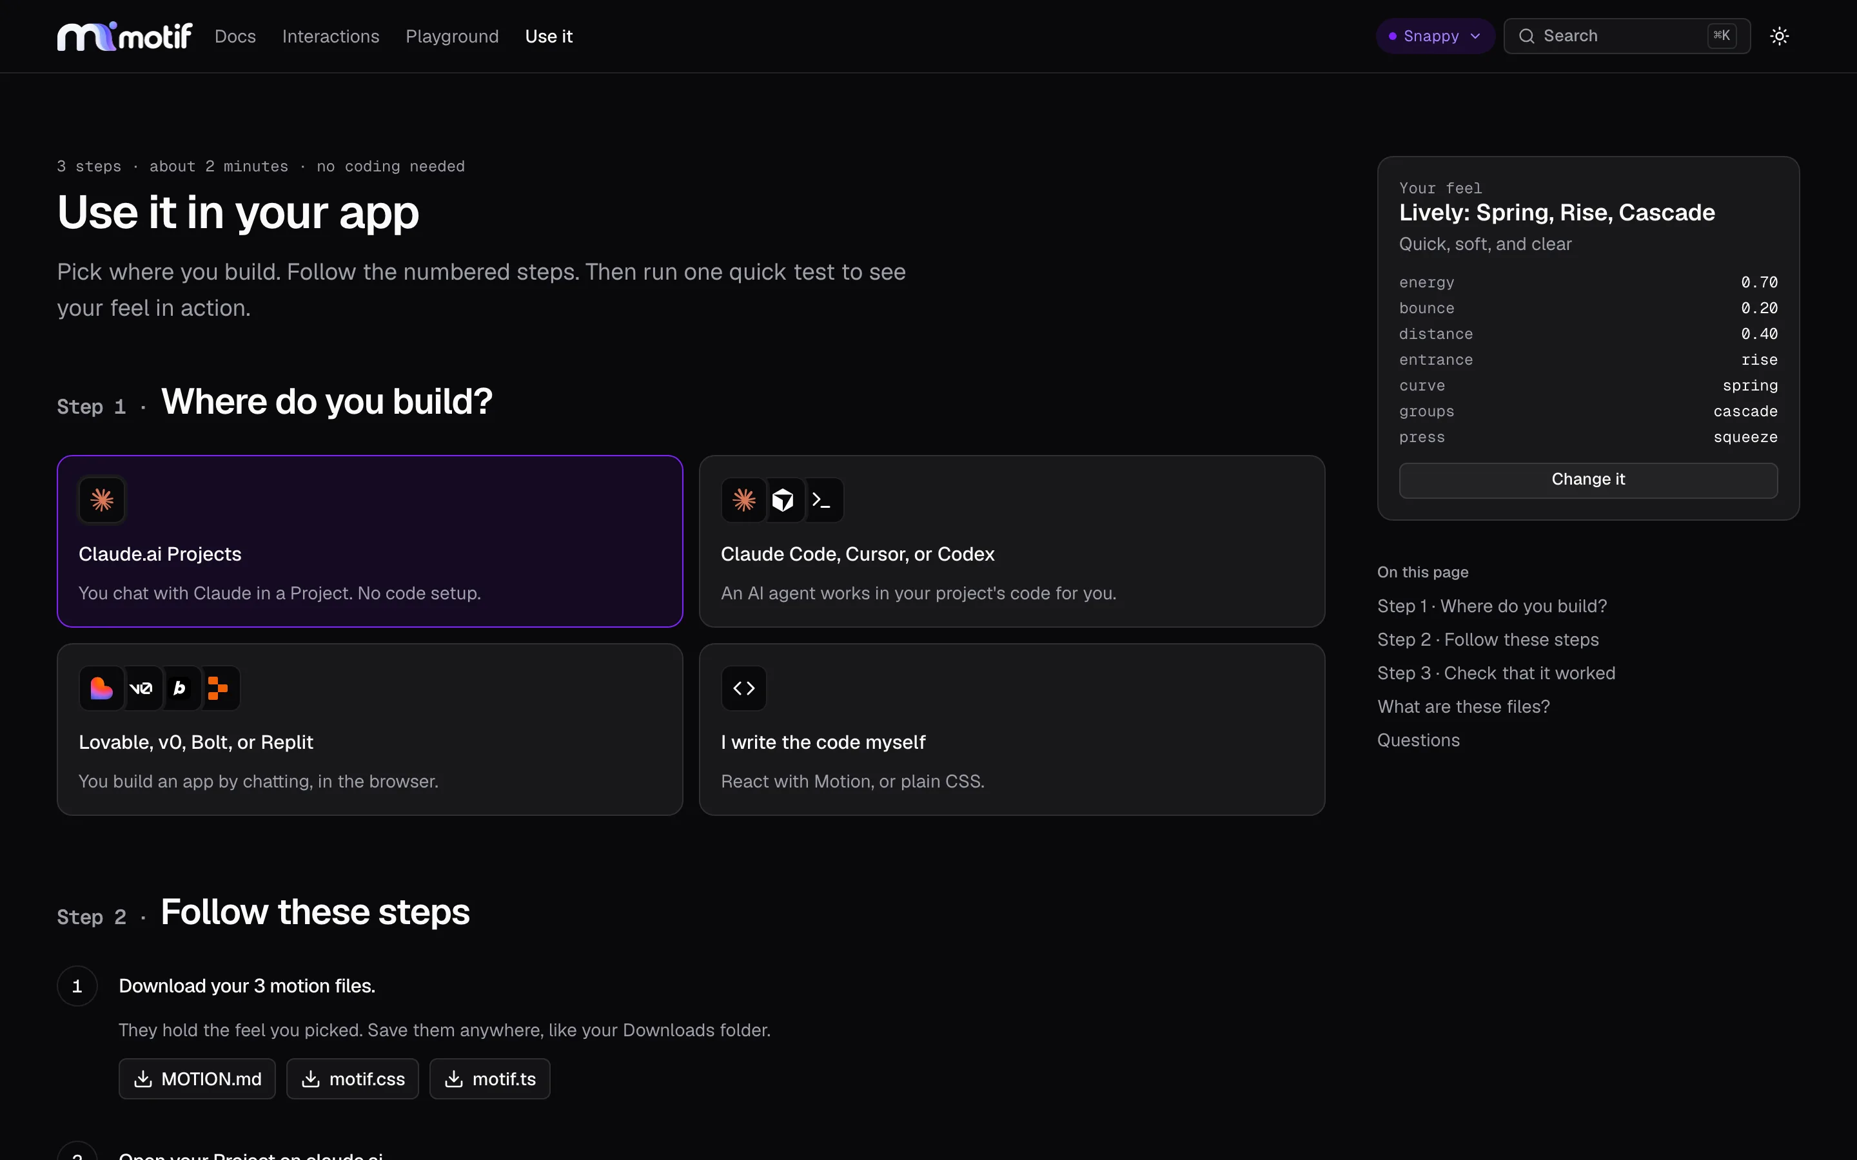Click the search magnifier icon
Viewport: 1857px width, 1160px height.
click(1526, 36)
